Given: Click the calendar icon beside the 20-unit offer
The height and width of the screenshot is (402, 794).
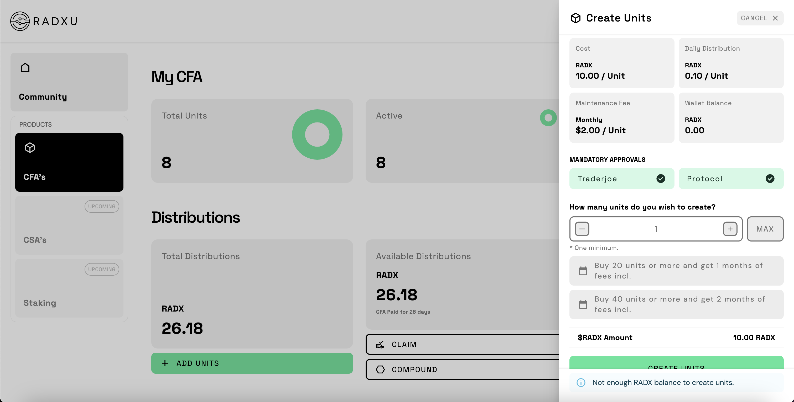Looking at the screenshot, I should click(583, 271).
